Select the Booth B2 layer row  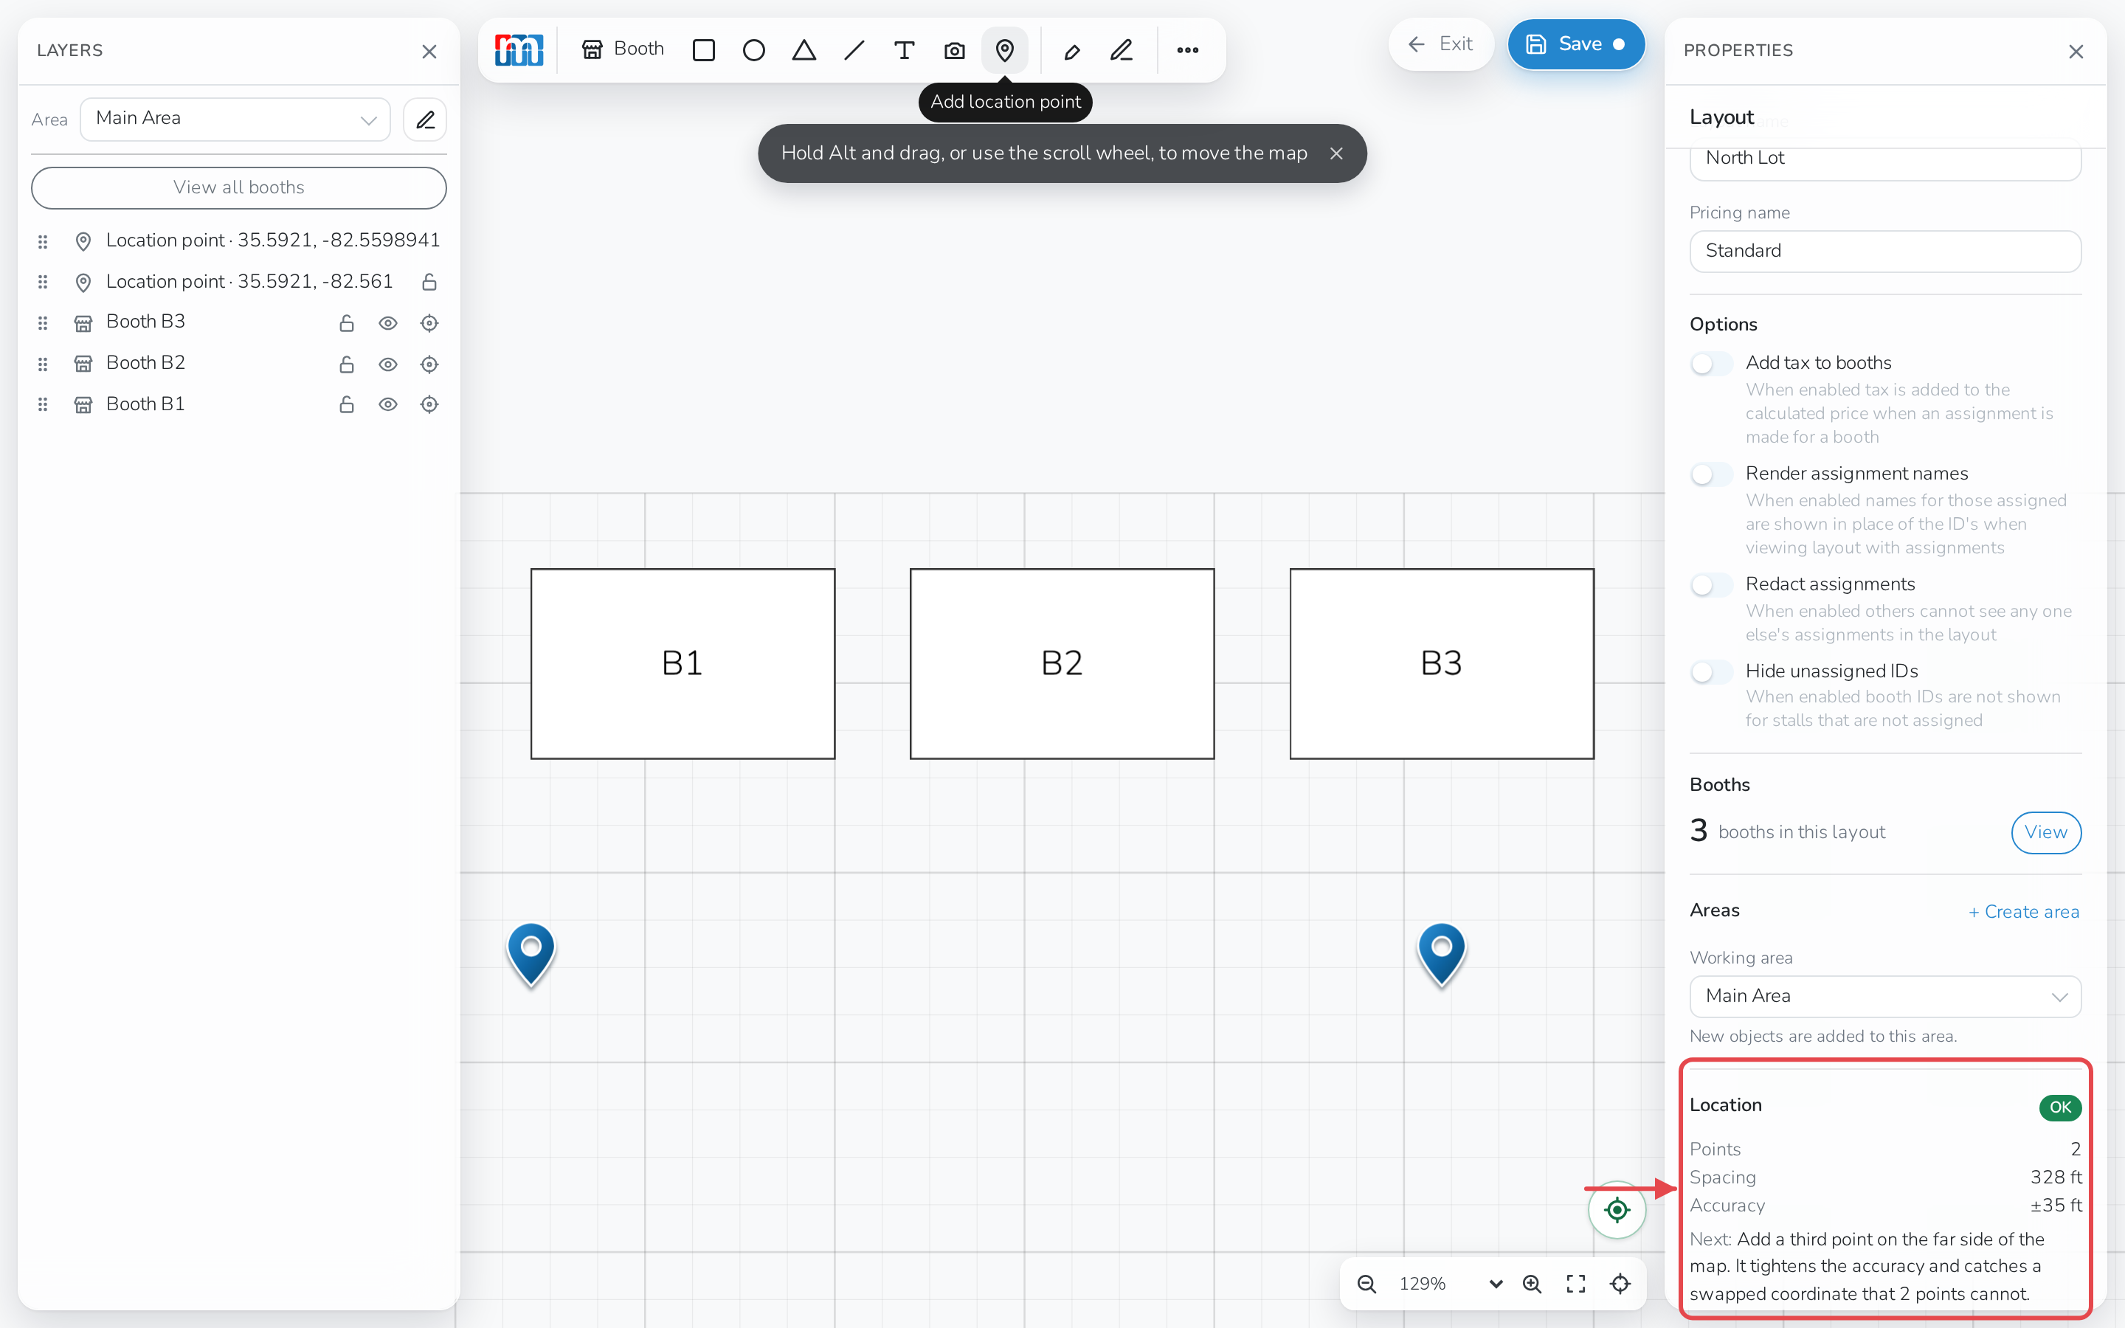pos(239,364)
